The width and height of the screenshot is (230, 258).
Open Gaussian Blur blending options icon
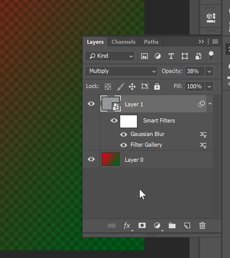pos(203,135)
